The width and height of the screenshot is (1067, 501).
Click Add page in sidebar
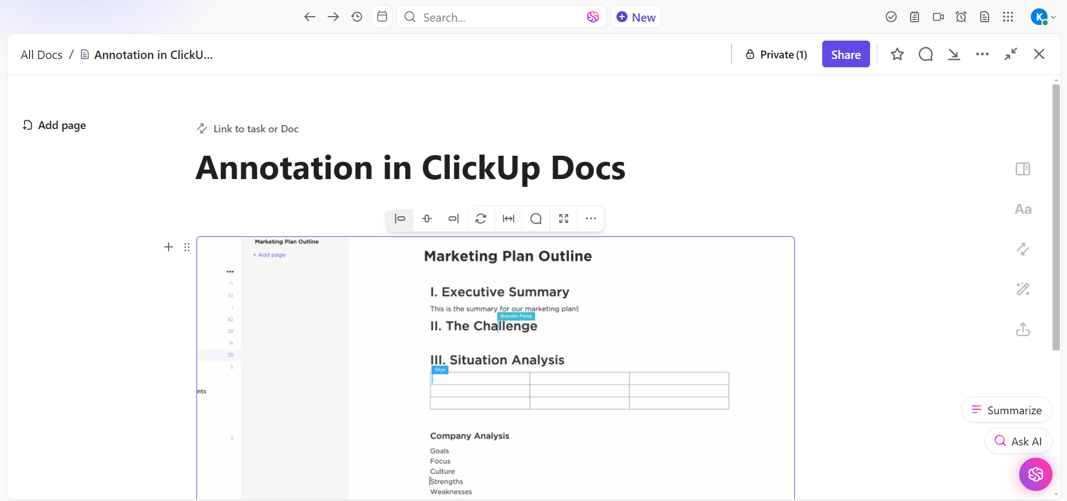(54, 125)
